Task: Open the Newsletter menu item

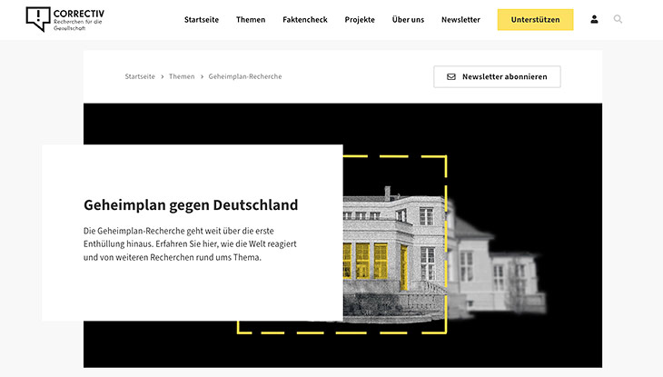Action: click(460, 19)
